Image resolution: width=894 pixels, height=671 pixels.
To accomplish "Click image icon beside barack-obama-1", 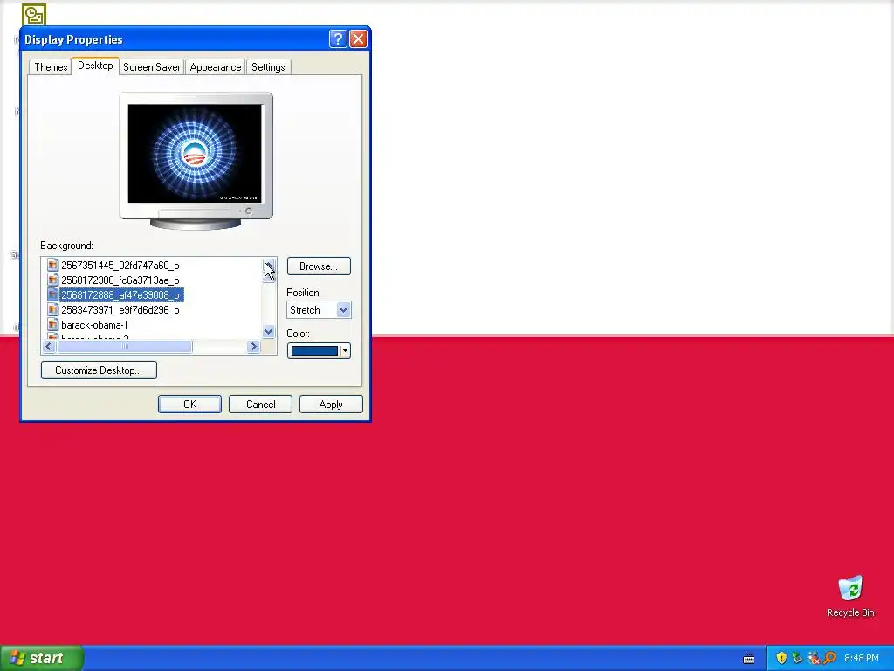I will click(53, 325).
